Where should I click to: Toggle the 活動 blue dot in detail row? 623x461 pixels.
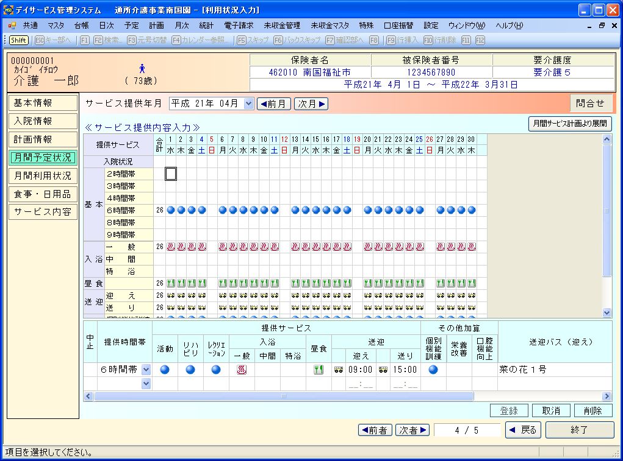[x=165, y=370]
